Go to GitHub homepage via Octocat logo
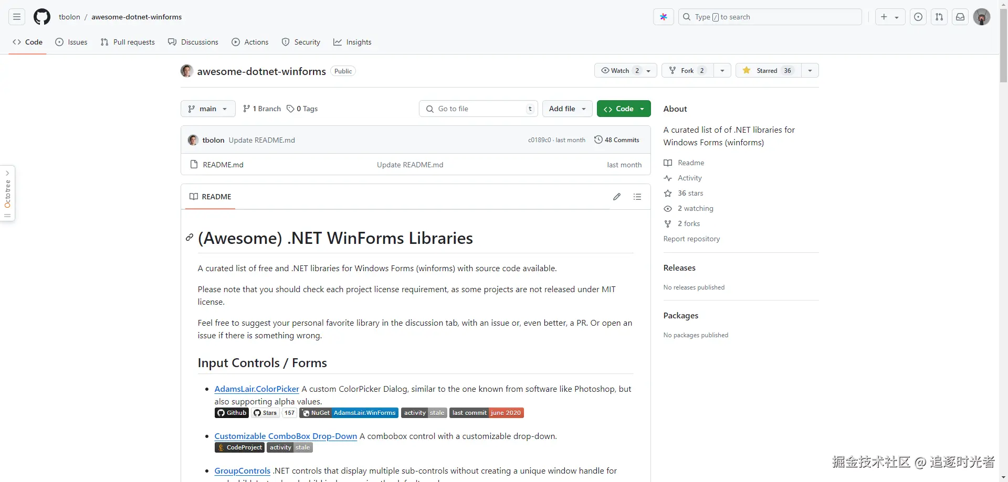1008x482 pixels. (42, 17)
